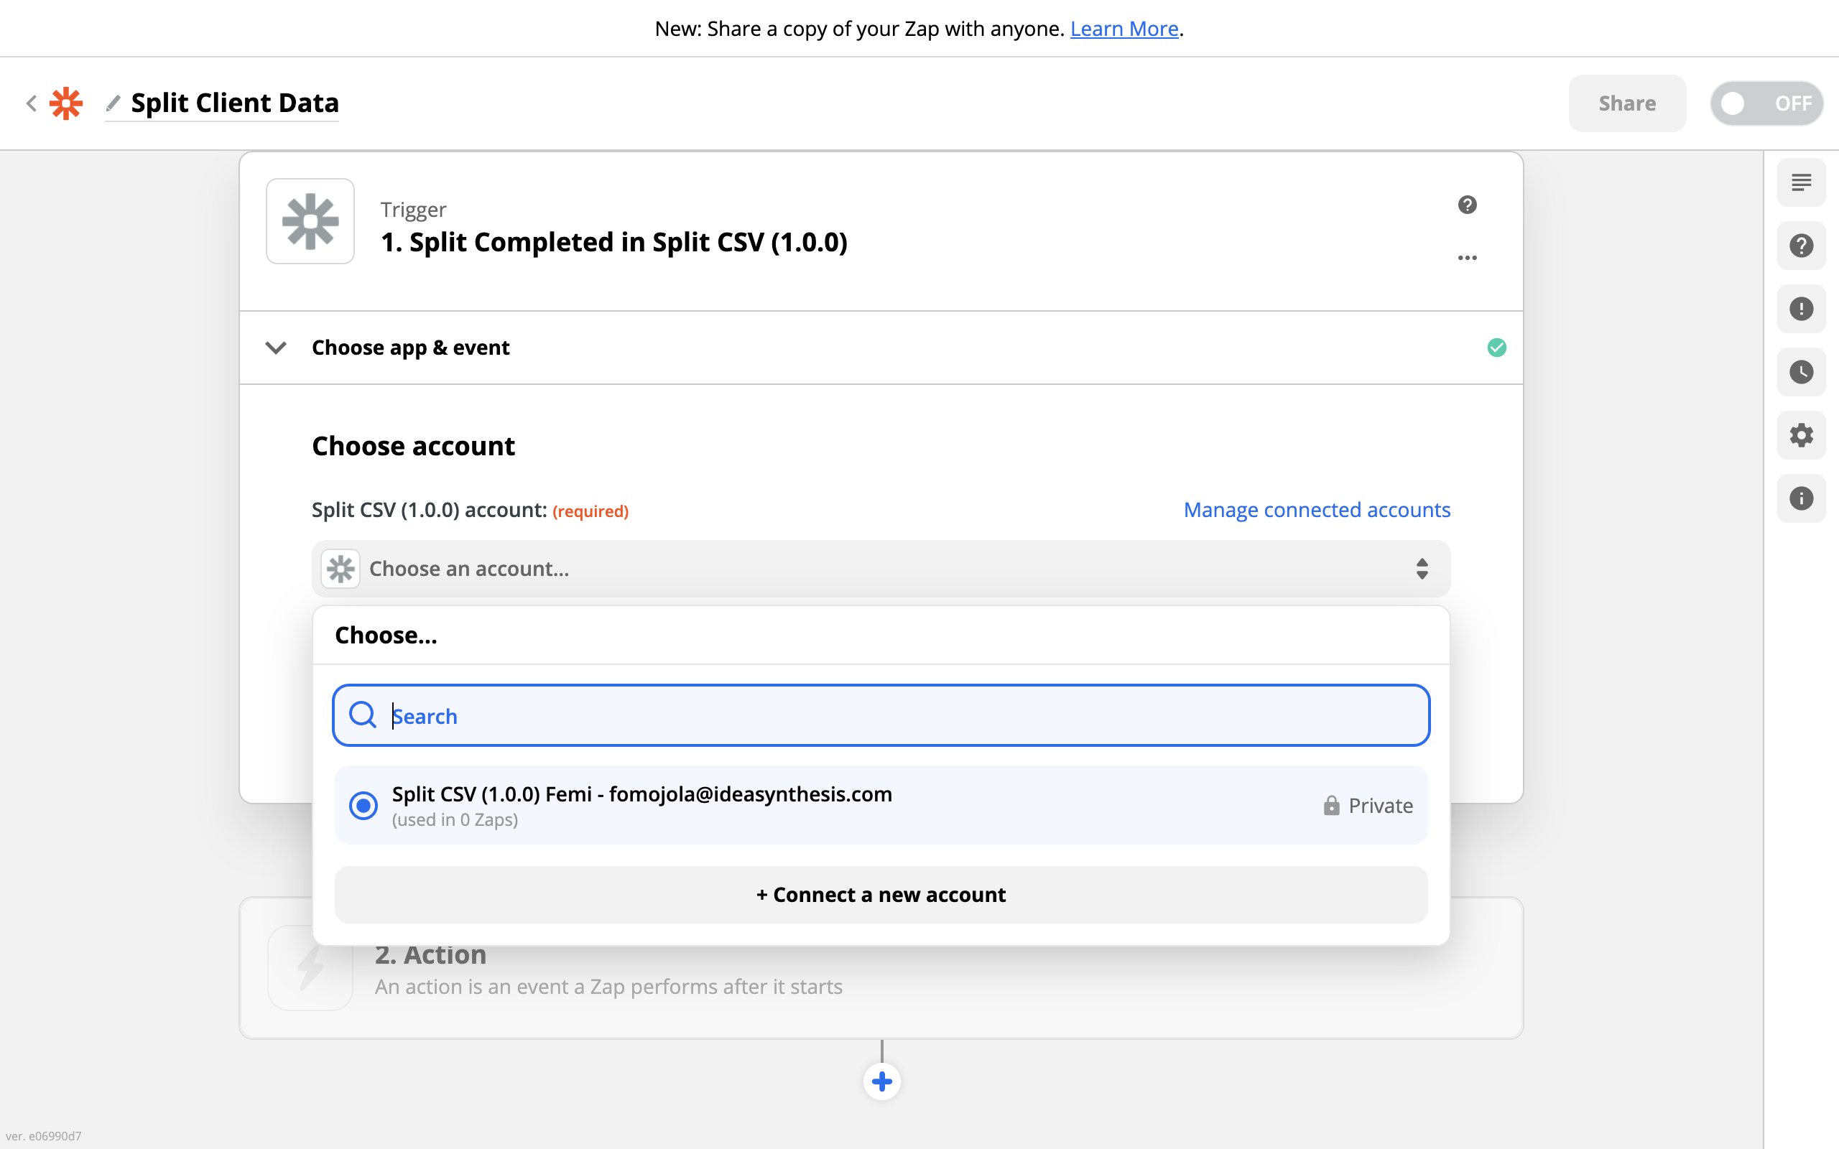Image resolution: width=1839 pixels, height=1149 pixels.
Task: Click the green completed checkmark
Action: click(x=1496, y=348)
